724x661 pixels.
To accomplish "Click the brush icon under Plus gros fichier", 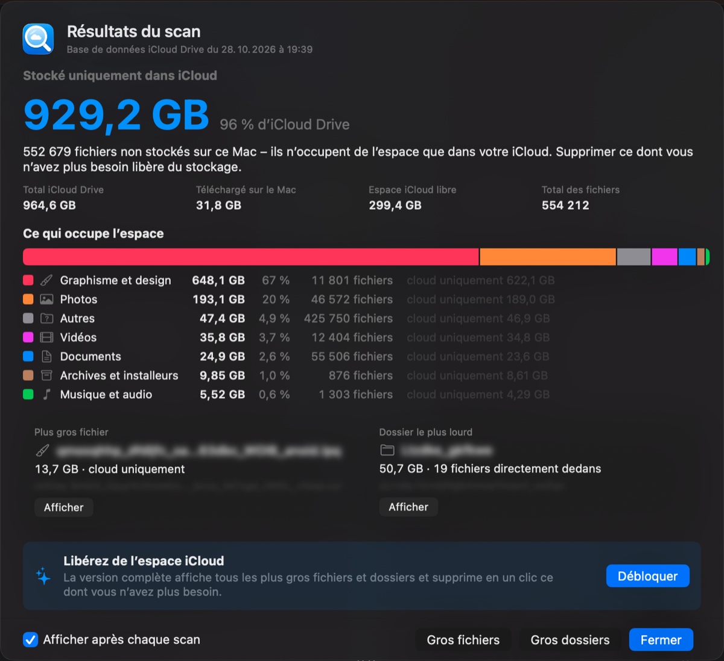I will (42, 450).
